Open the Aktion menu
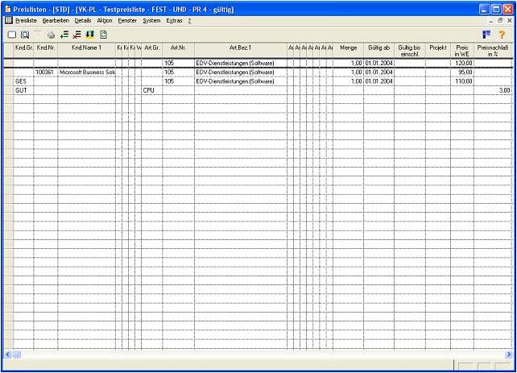 tap(105, 20)
